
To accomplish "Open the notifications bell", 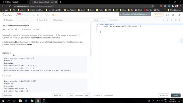I will point(173,15).
